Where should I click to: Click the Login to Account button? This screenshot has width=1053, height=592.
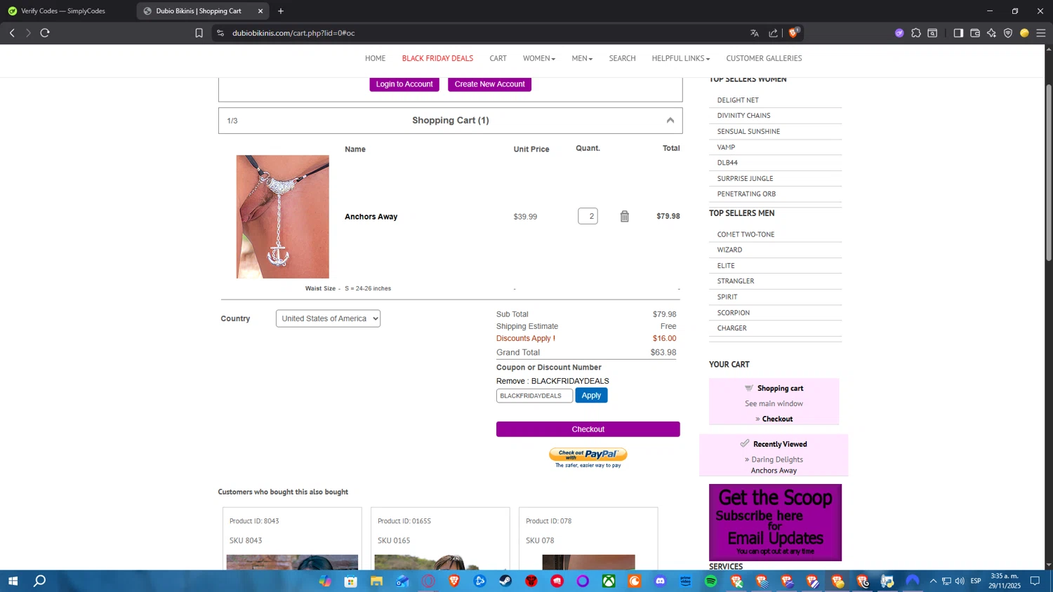click(404, 84)
